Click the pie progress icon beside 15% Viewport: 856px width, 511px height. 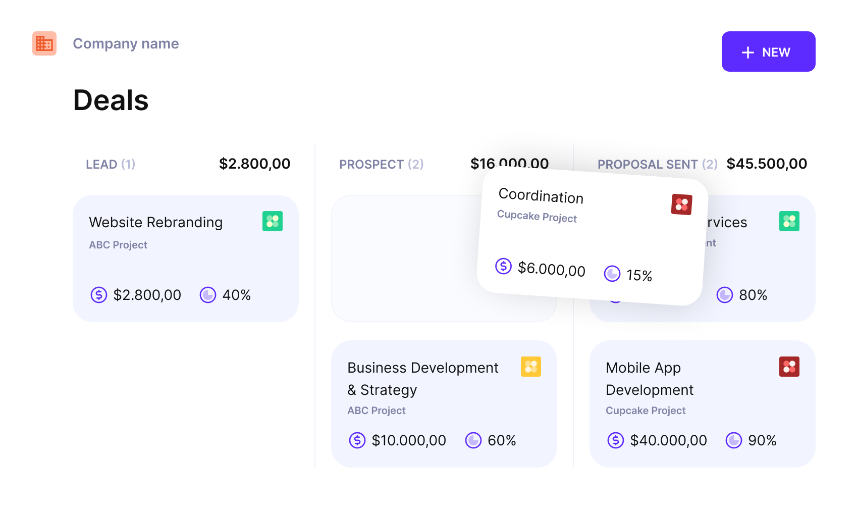[612, 274]
